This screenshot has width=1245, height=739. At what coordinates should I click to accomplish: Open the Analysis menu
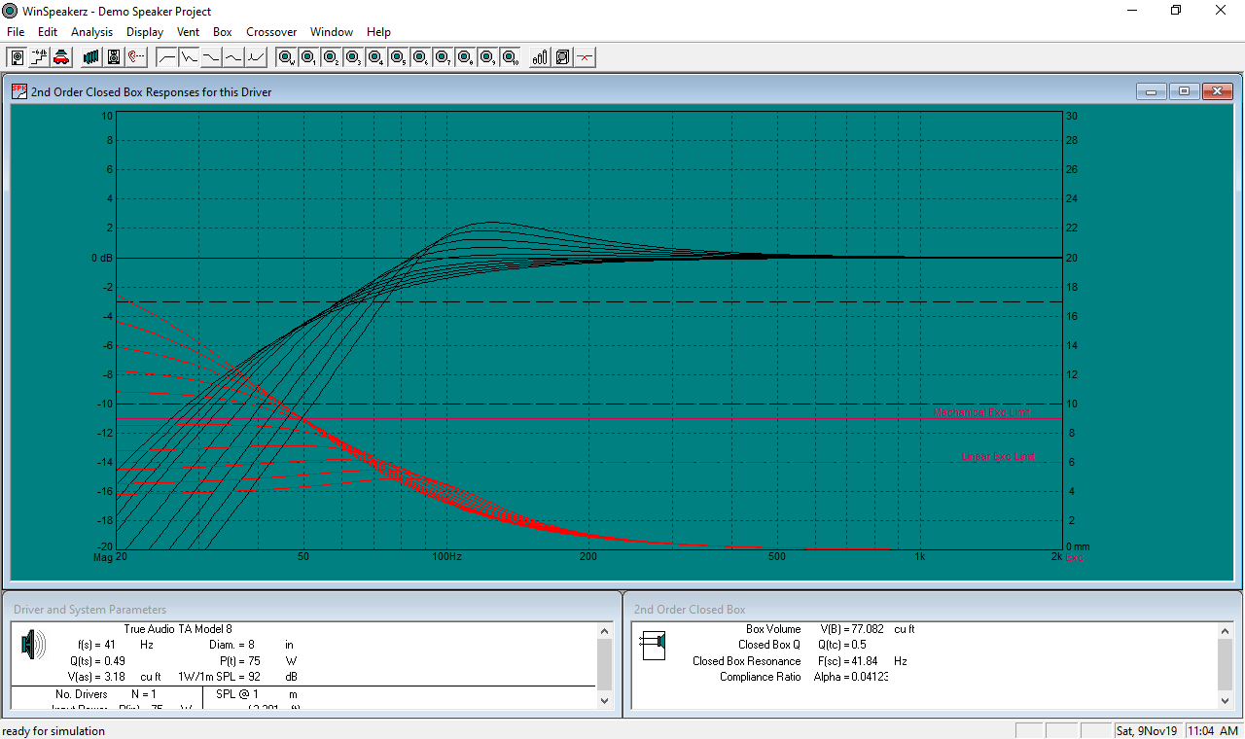coord(92,32)
